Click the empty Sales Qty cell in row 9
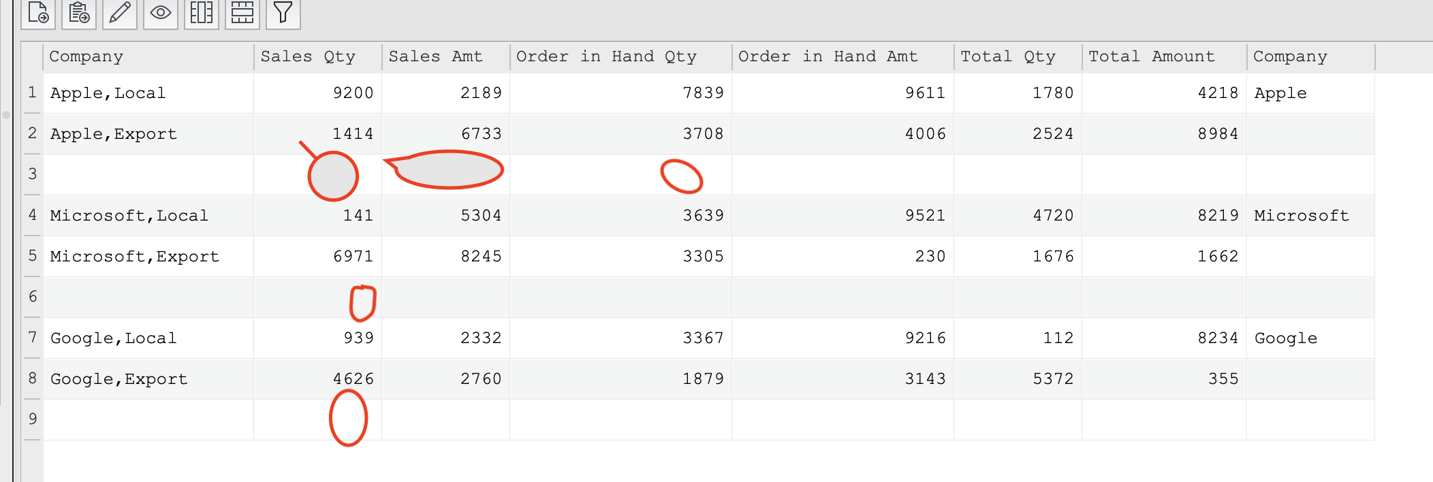Screen dimensions: 1433x482 [x=317, y=419]
